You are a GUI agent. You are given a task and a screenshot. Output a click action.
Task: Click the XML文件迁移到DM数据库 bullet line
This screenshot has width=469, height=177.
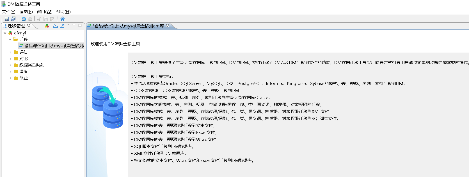tap(159, 154)
